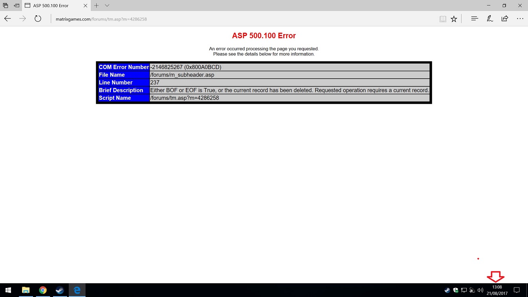Go forward to the next page
Screen dimensions: 528x297
[x=22, y=18]
